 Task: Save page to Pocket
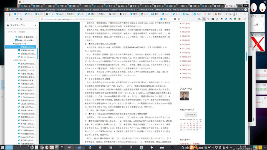[175, 19]
